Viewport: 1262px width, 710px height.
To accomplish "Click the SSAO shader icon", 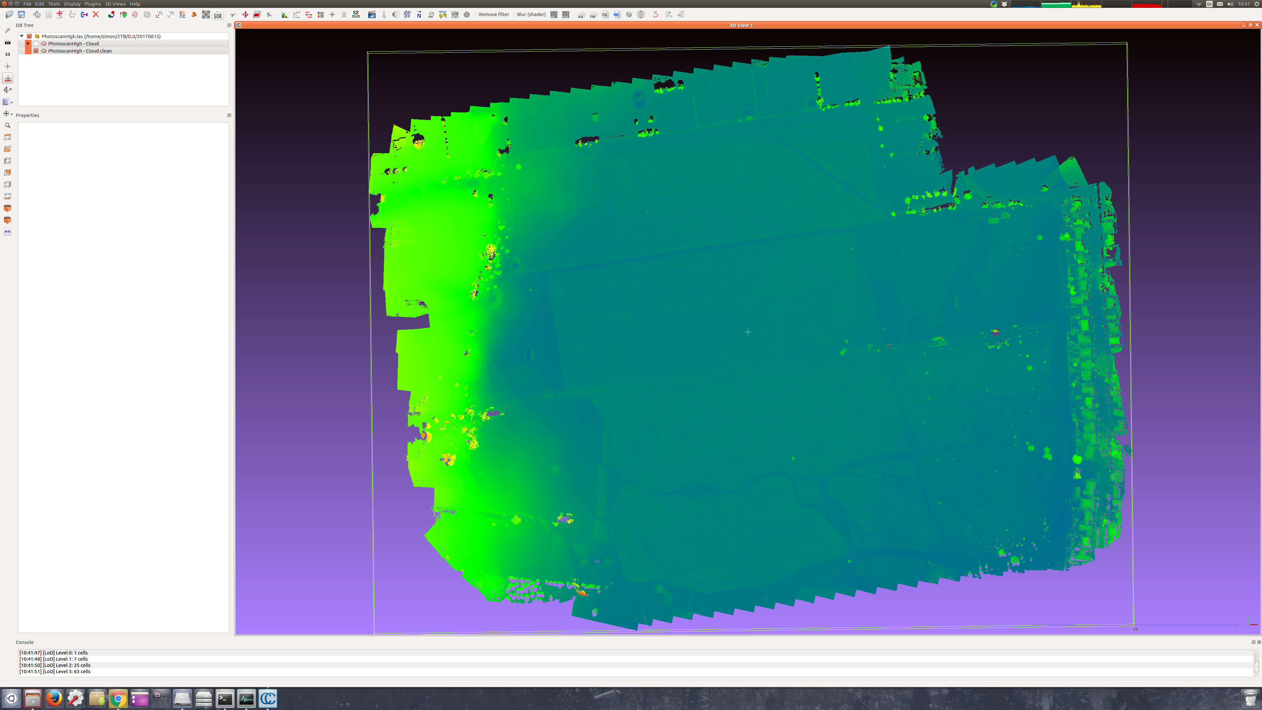I will (565, 15).
